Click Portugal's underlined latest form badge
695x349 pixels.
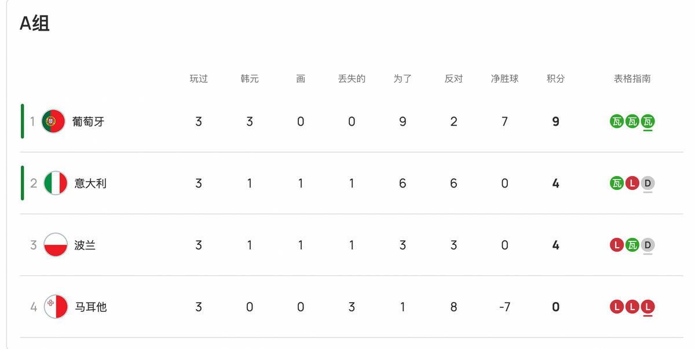tap(648, 122)
